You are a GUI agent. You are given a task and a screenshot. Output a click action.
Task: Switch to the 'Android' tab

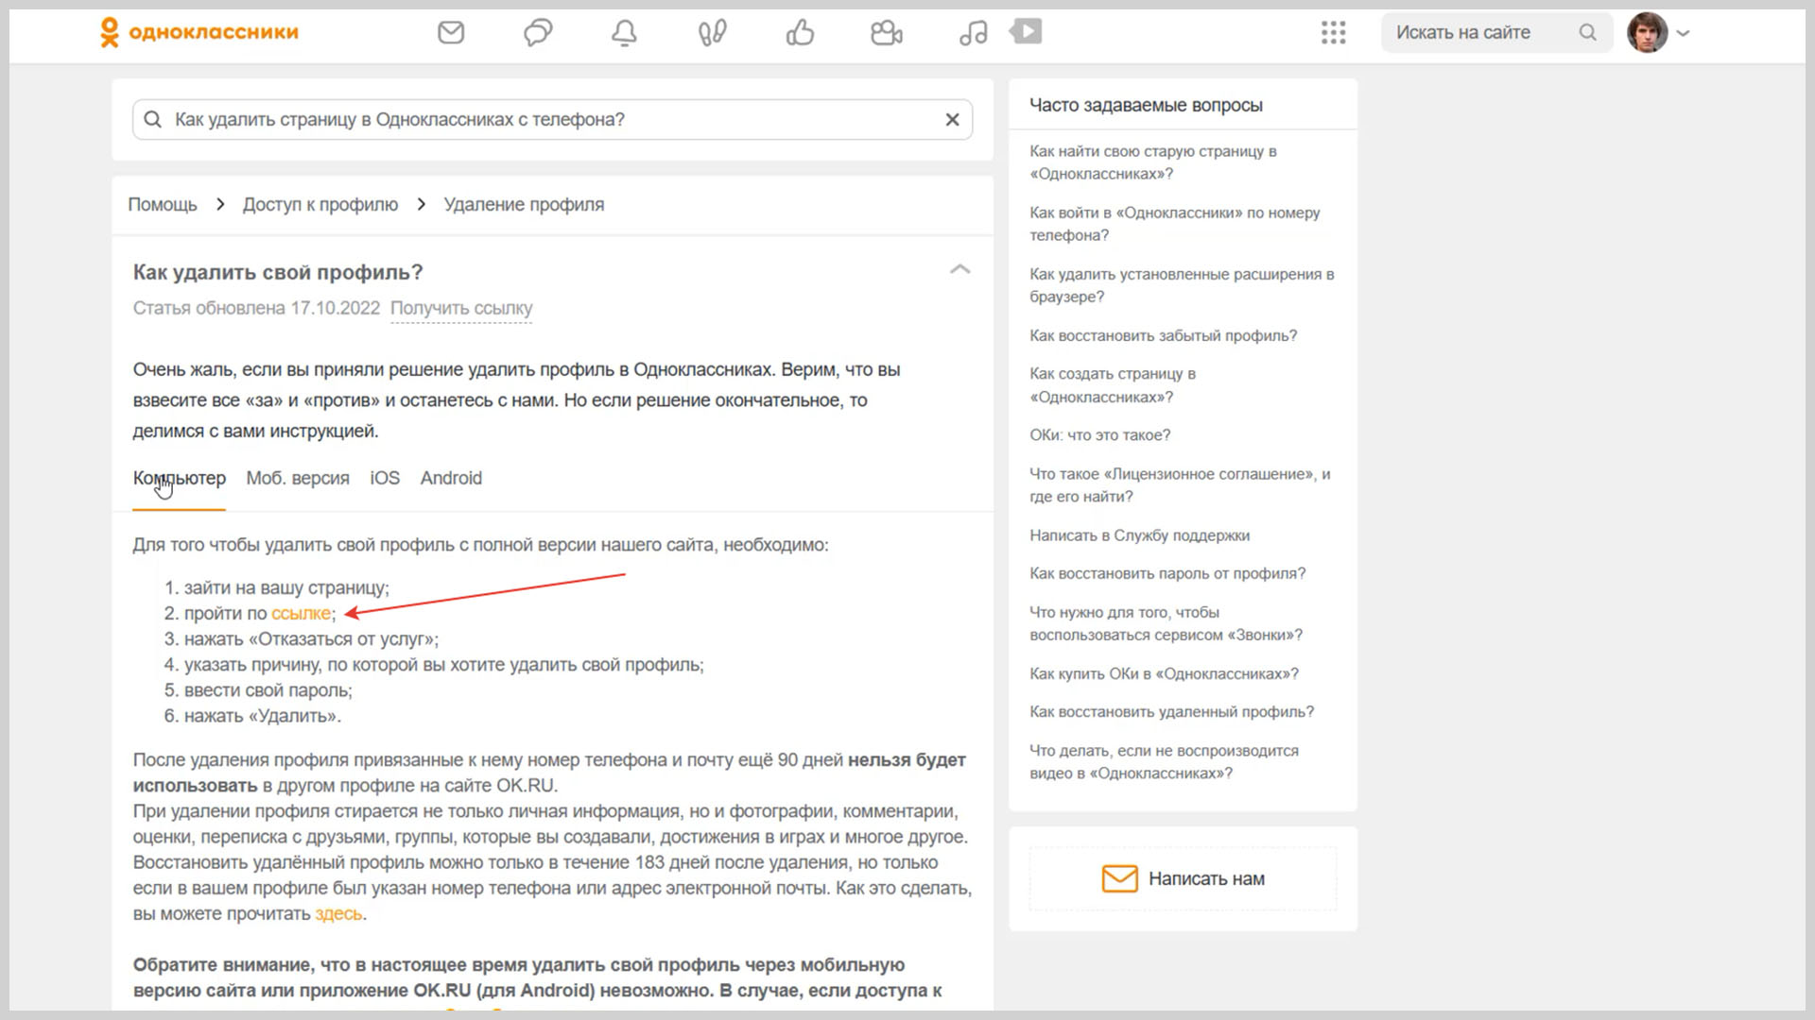click(x=451, y=478)
